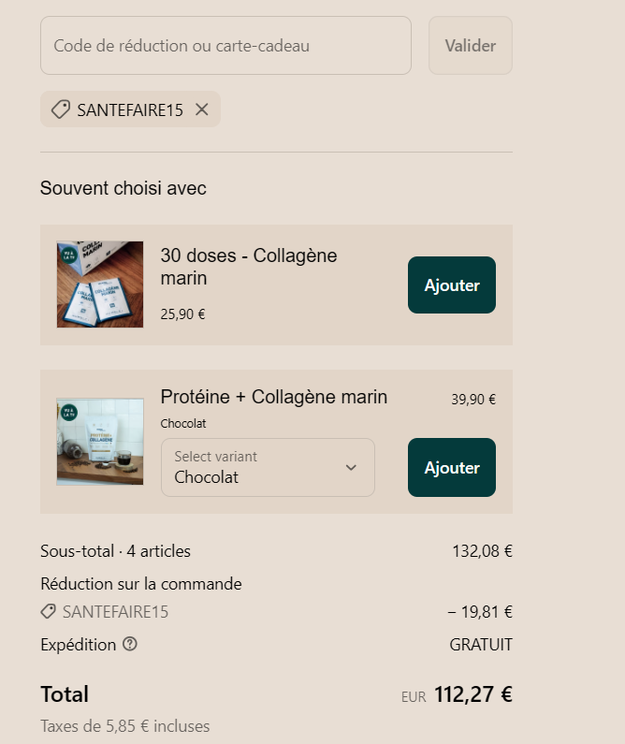Click the tag icon under Réduction sur la commande
Screen dimensions: 625x744
(x=48, y=612)
